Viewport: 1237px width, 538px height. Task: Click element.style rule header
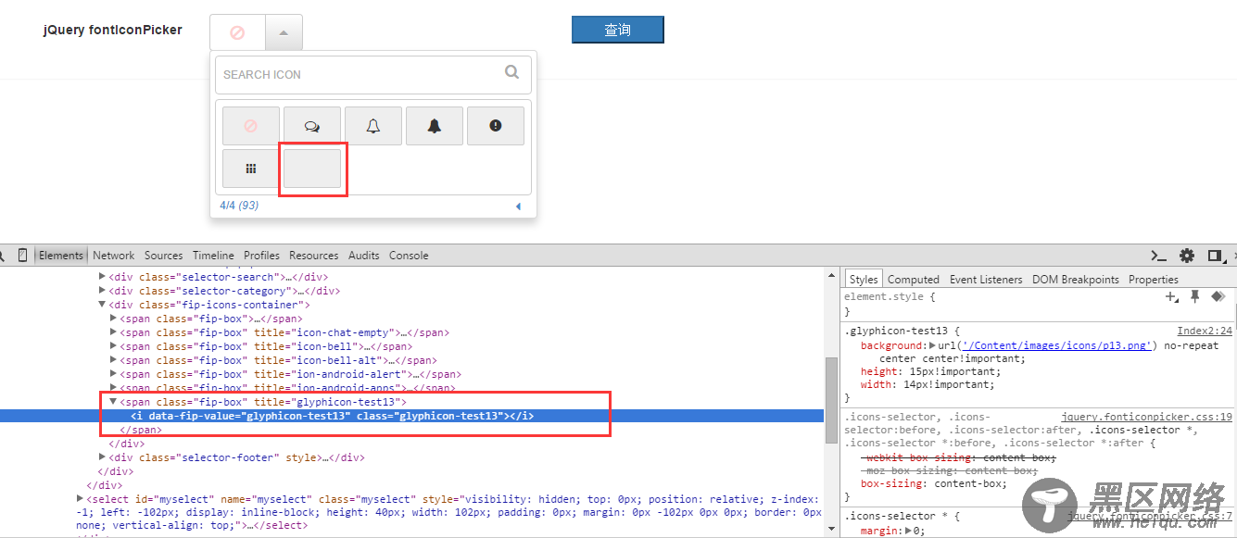point(890,296)
